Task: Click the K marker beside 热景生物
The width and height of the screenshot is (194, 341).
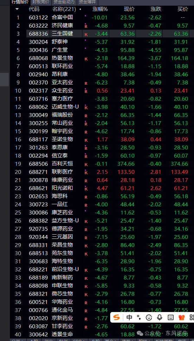Action: 86,59
